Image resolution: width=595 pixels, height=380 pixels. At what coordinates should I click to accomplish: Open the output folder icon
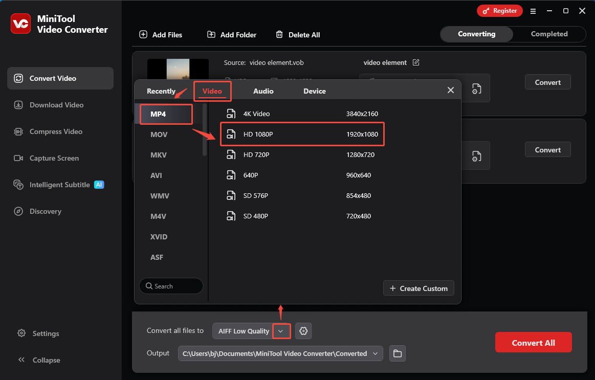(x=398, y=353)
